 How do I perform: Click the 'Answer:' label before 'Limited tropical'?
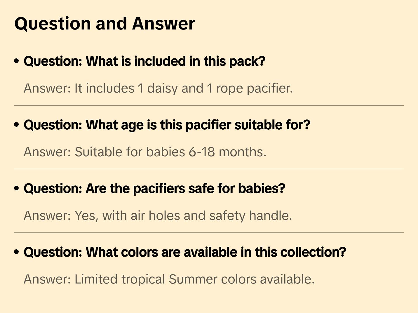(x=47, y=279)
